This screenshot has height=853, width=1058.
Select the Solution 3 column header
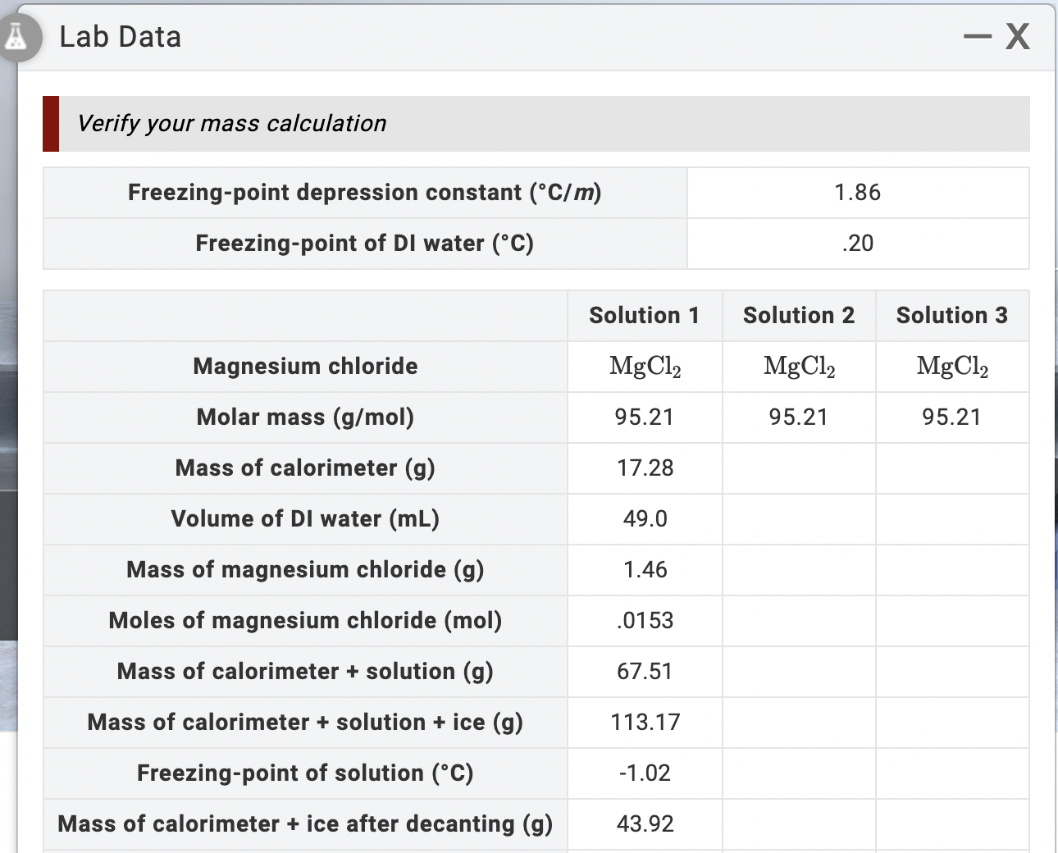pyautogui.click(x=951, y=315)
